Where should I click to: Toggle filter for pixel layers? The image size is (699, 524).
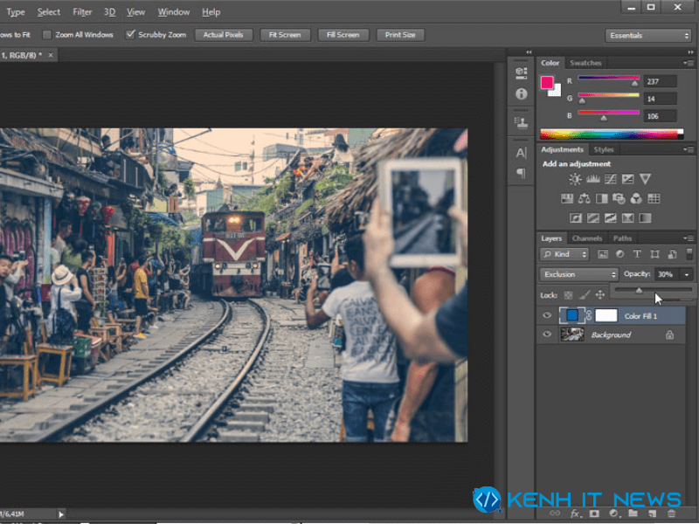[603, 254]
